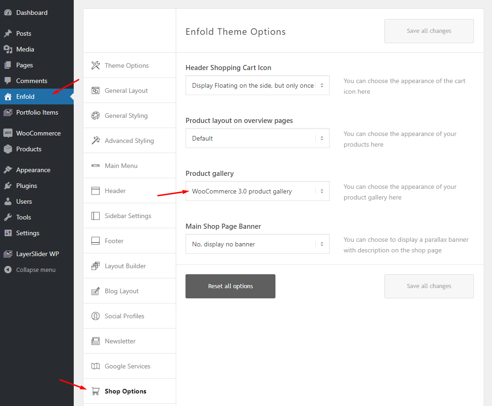Open the Footer tab label
492x406 pixels.
[114, 241]
